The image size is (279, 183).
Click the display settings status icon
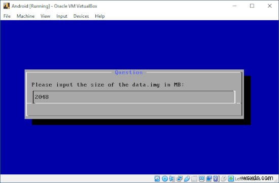pos(201,178)
